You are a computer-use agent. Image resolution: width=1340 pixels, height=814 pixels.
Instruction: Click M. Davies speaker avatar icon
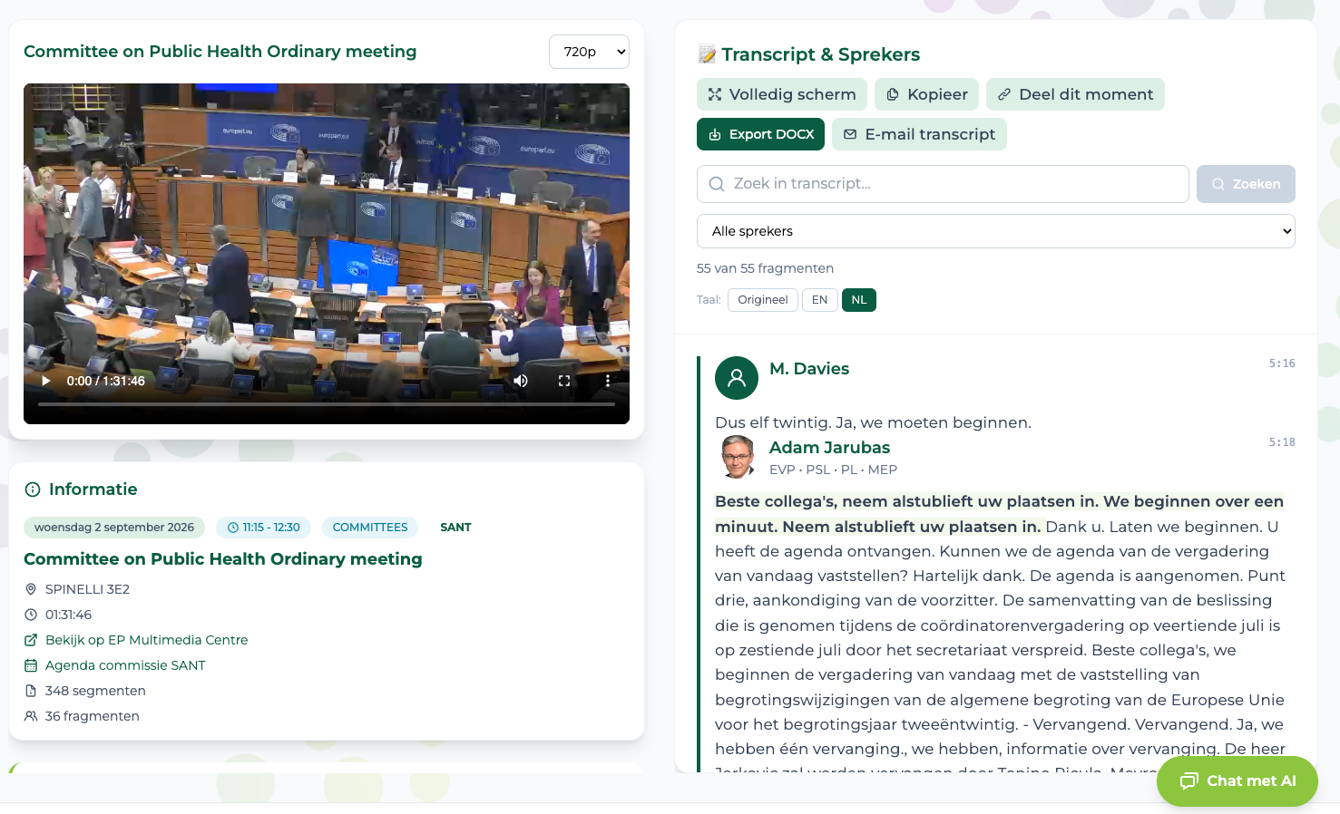(737, 378)
